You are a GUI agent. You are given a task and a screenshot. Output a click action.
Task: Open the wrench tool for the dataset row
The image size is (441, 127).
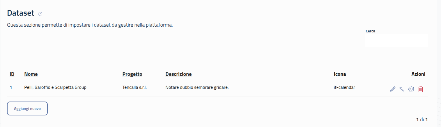(402, 89)
